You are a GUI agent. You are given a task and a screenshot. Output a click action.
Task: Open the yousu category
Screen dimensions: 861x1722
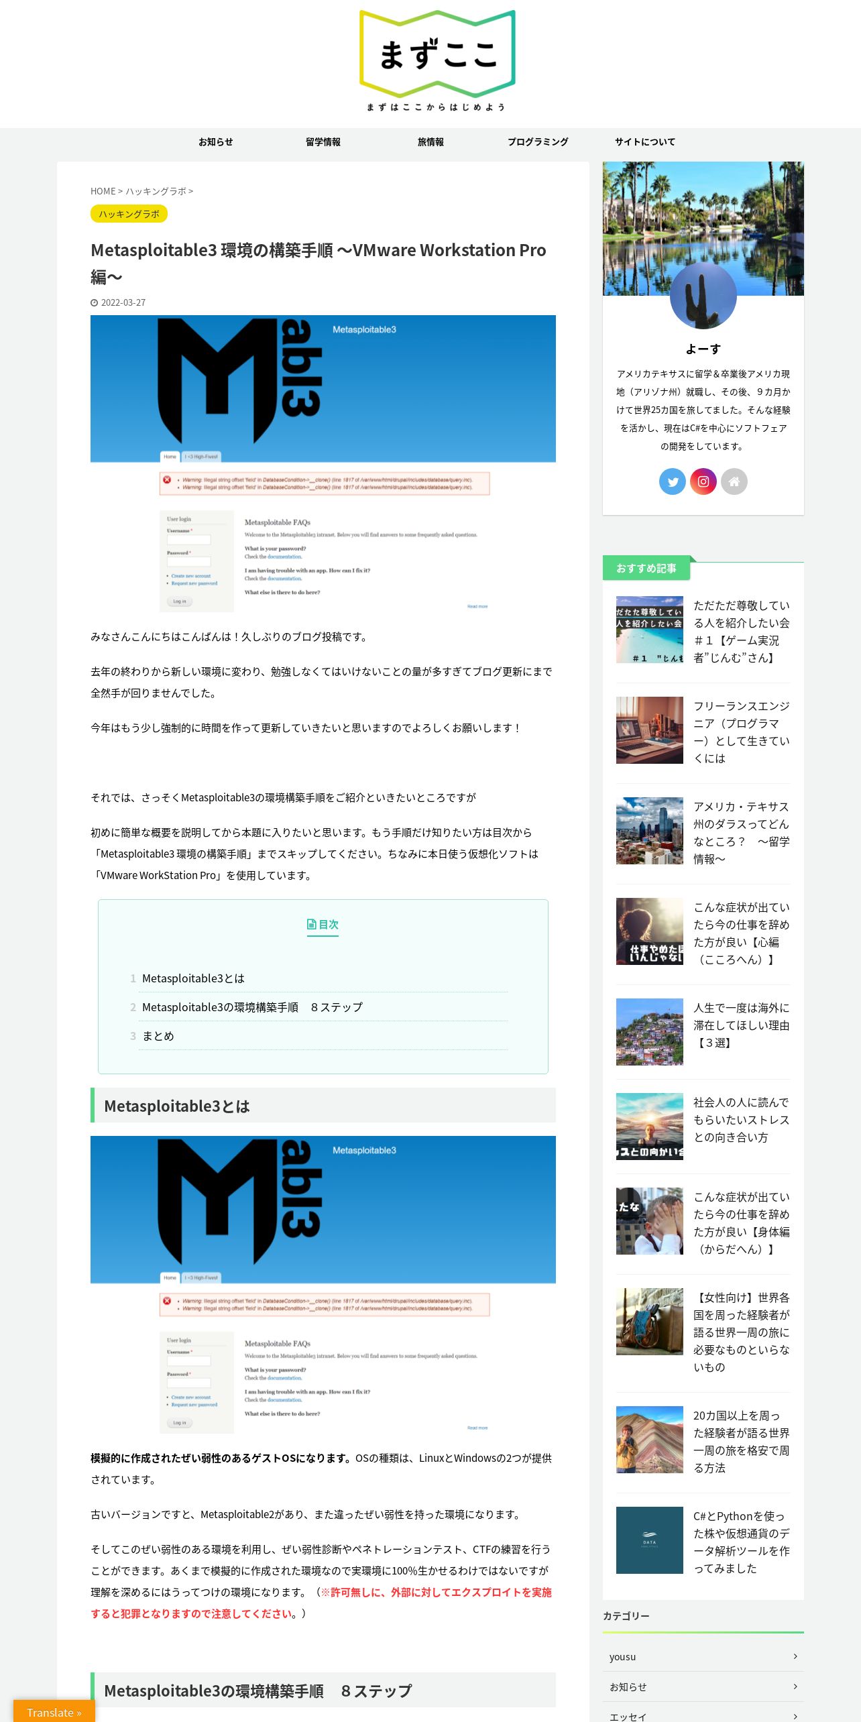coord(703,1656)
